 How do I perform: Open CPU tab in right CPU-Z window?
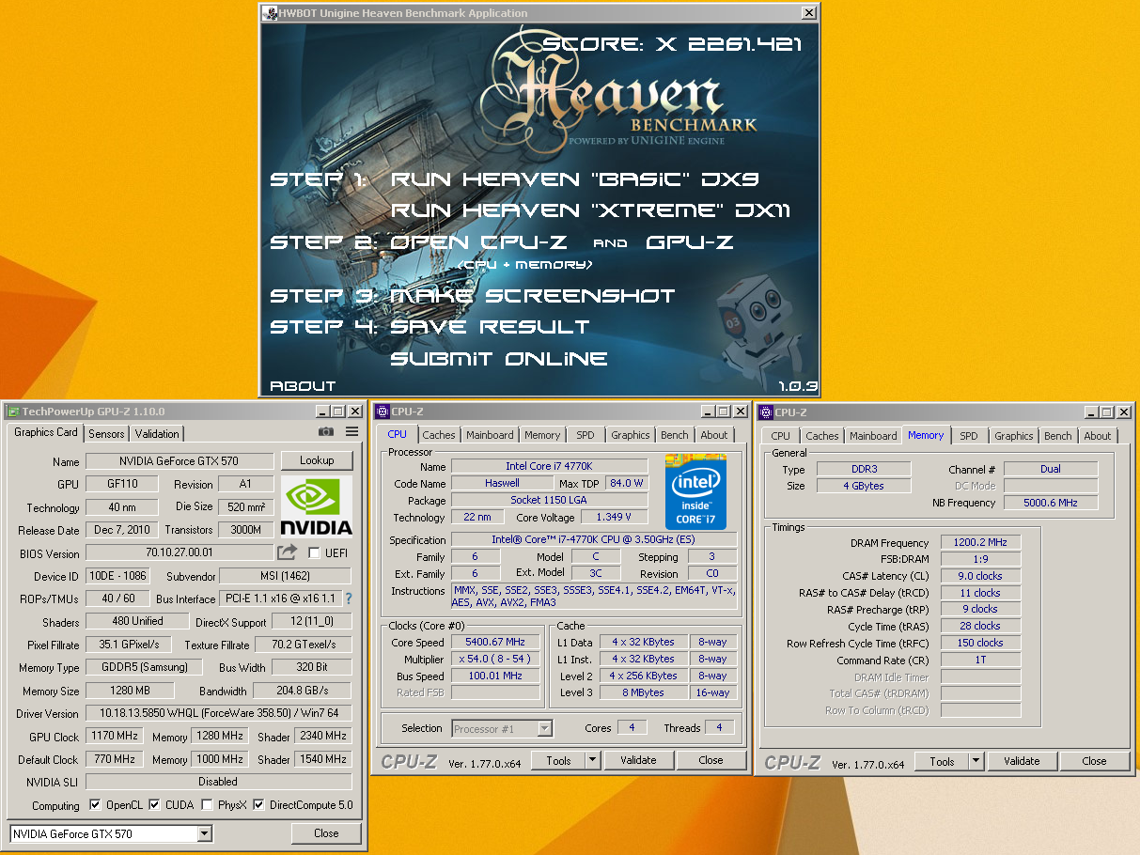781,436
